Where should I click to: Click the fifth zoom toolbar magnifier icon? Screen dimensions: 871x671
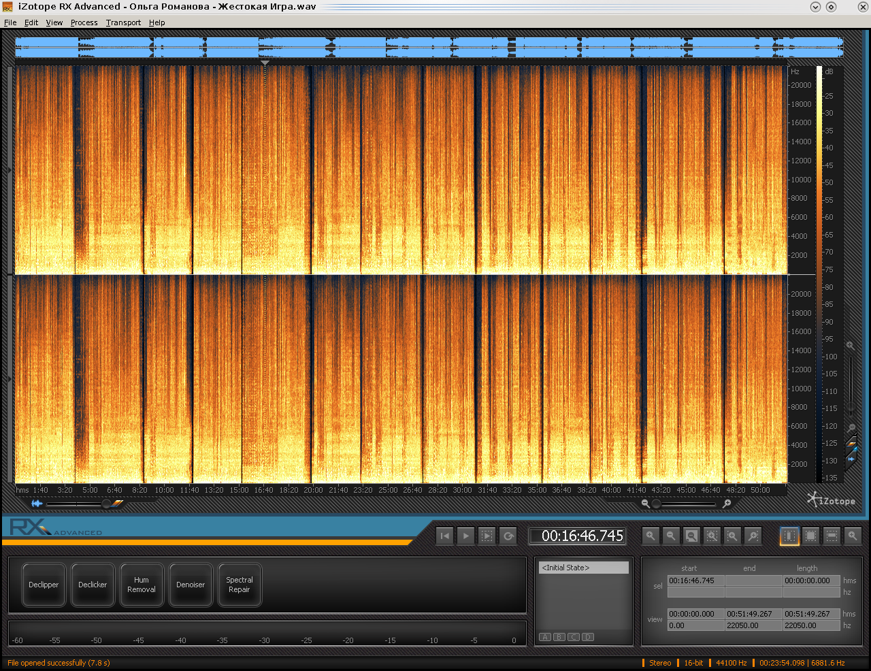pyautogui.click(x=732, y=536)
